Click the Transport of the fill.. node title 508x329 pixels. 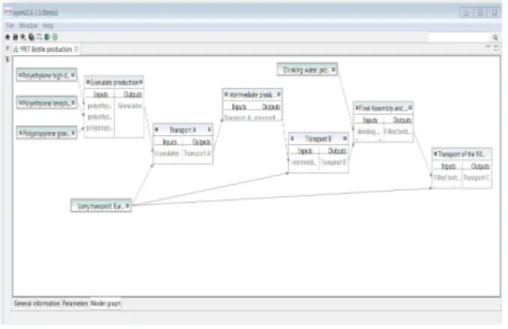point(461,154)
